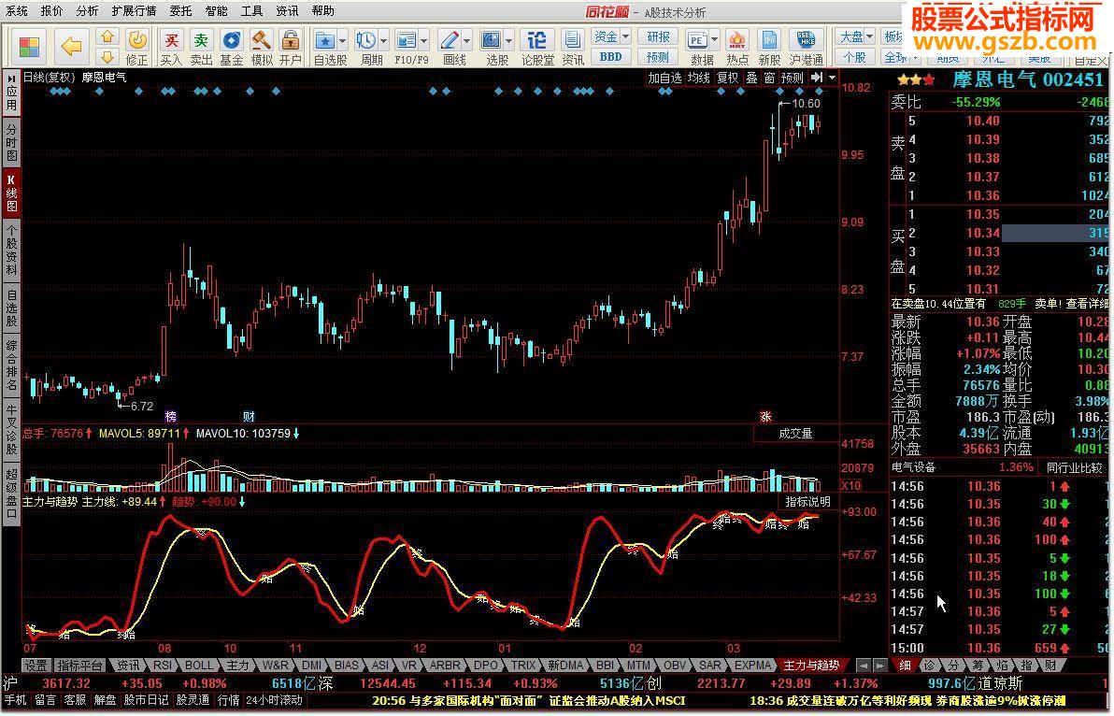Open the 新股 IPO icon

[x=769, y=40]
